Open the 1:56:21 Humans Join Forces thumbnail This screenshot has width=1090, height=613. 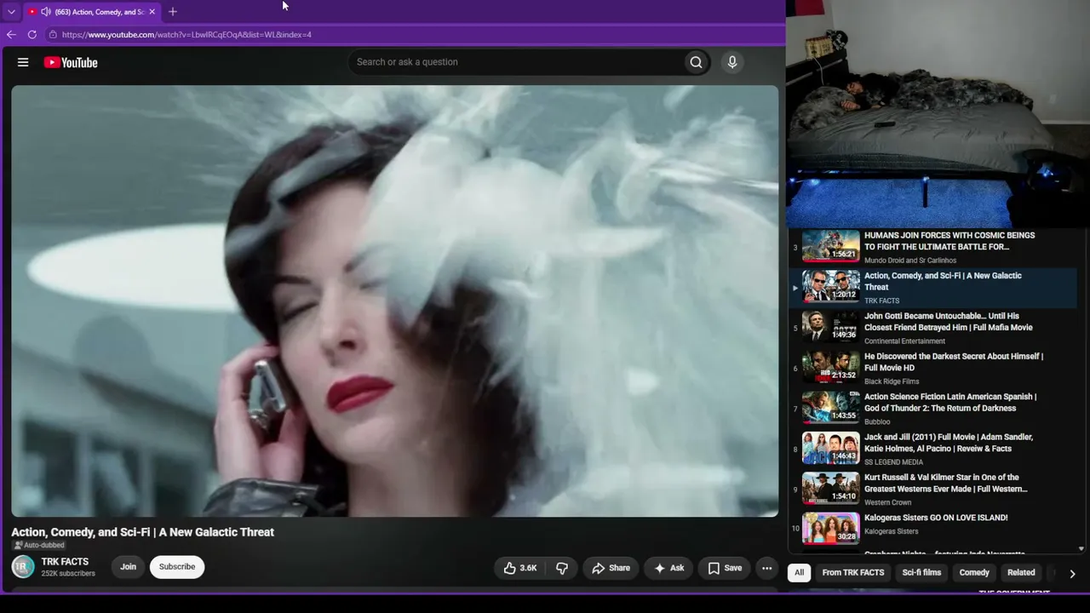(831, 245)
